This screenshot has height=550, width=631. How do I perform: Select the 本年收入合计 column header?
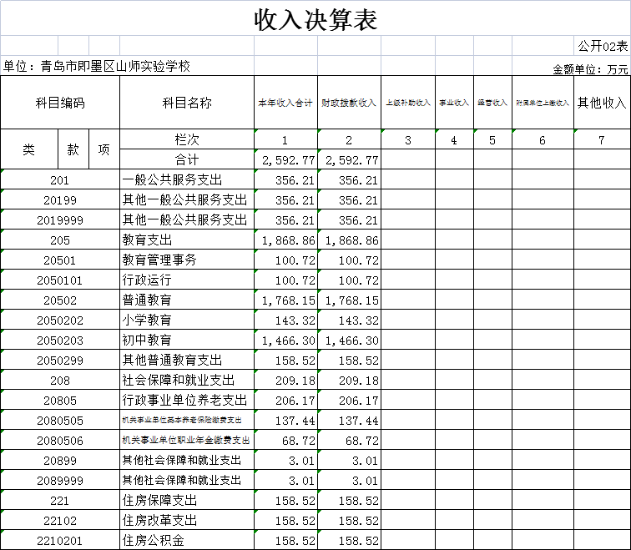285,103
